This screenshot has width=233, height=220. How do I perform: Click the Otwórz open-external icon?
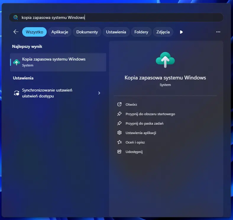click(119, 104)
